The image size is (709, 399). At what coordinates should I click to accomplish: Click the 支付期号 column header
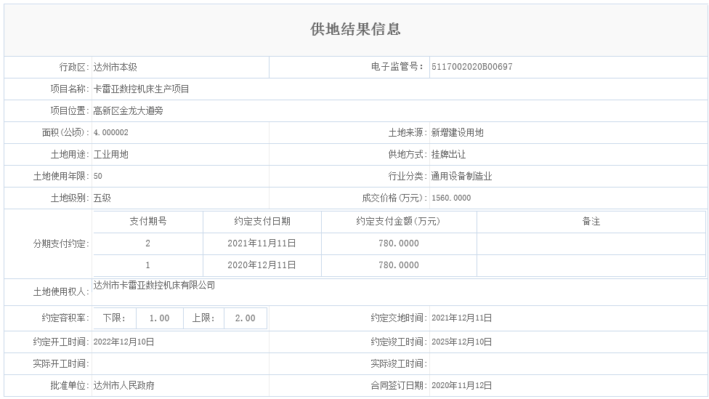tap(148, 222)
